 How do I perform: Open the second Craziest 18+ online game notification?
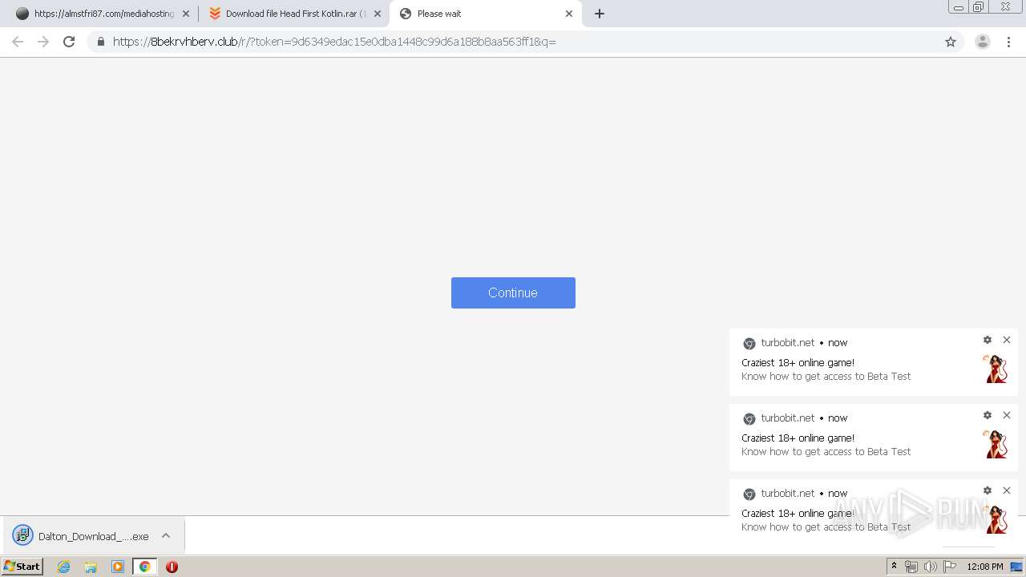click(874, 438)
